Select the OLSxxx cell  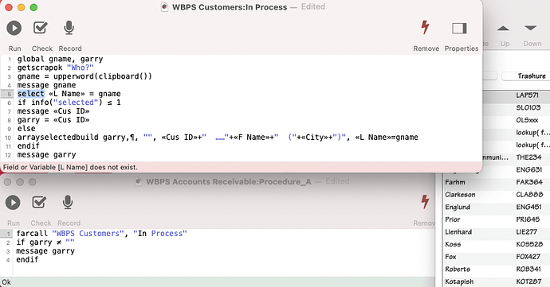[x=527, y=120]
